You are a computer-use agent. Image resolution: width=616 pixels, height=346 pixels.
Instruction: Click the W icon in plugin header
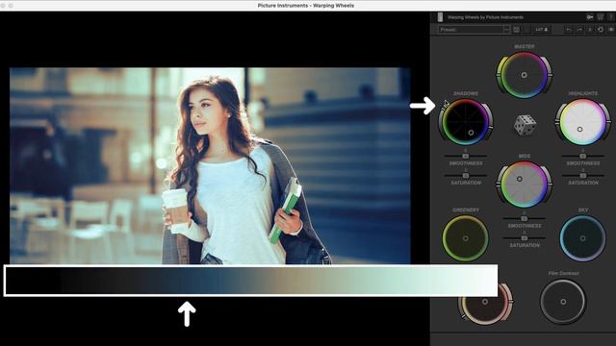click(x=601, y=17)
